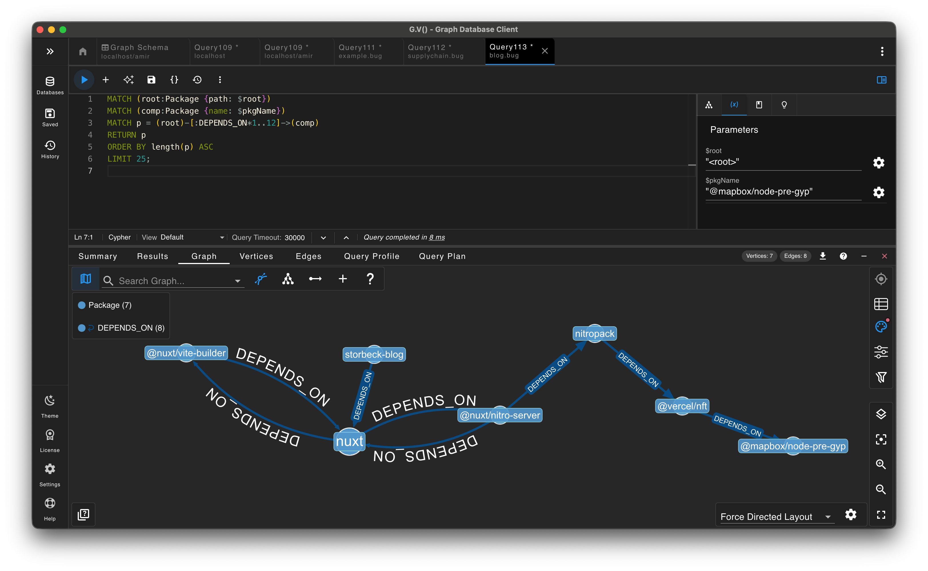The width and height of the screenshot is (928, 571).
Task: Click the Edges: 8 badge
Action: (x=795, y=256)
